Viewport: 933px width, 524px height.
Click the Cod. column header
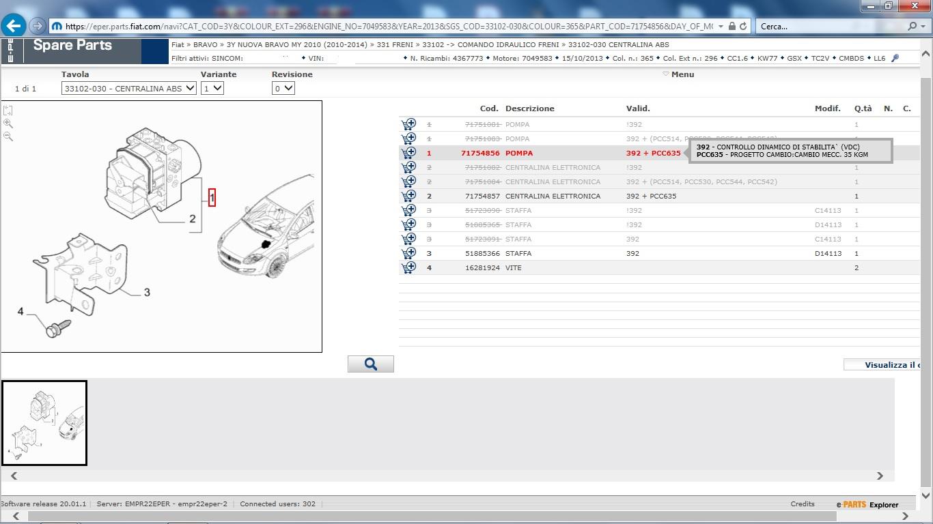click(489, 108)
